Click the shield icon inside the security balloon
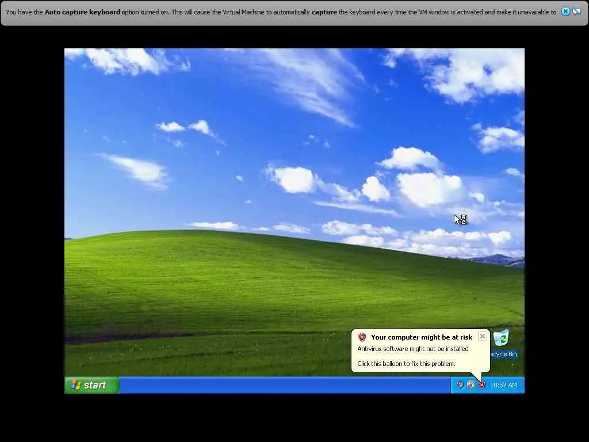Viewport: 589px width, 442px height. coord(362,337)
